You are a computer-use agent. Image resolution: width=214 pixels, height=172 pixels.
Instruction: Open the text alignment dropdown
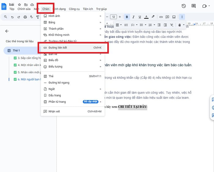(x=119, y=25)
